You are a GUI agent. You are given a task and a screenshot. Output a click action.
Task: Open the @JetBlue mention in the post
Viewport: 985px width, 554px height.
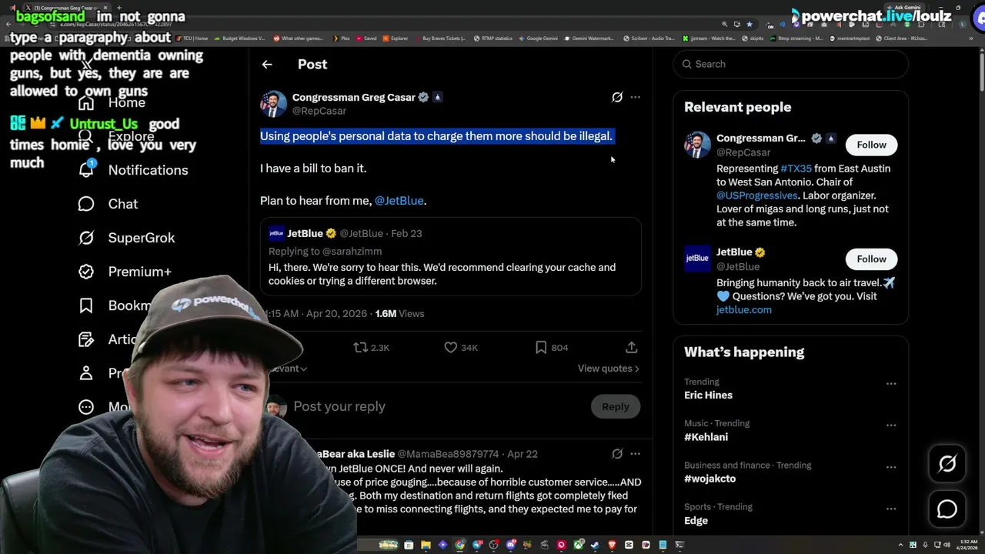tap(399, 201)
